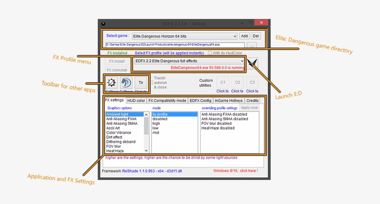This screenshot has width=380, height=204.
Task: Click the Add game button
Action: point(244,36)
